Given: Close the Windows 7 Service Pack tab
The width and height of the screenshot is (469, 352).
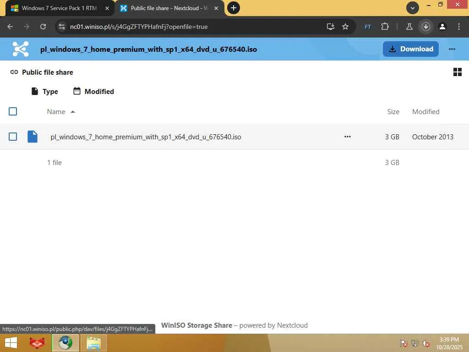Looking at the screenshot, I should click(x=107, y=8).
